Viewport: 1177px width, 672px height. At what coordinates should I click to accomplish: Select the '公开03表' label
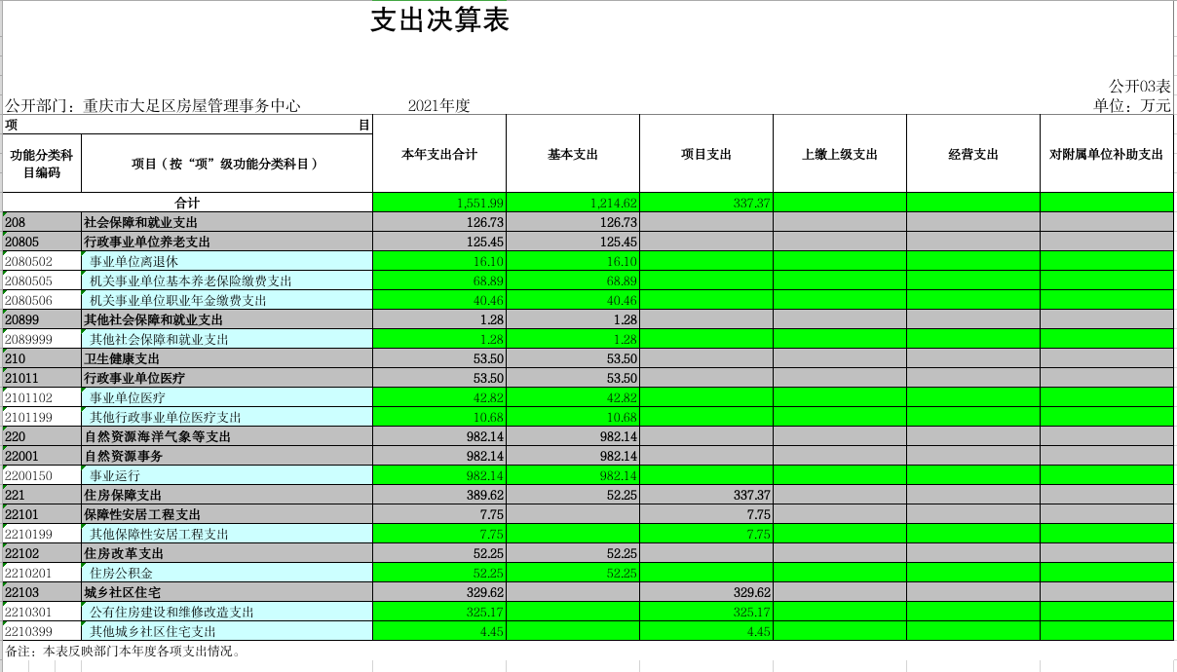click(x=1139, y=87)
